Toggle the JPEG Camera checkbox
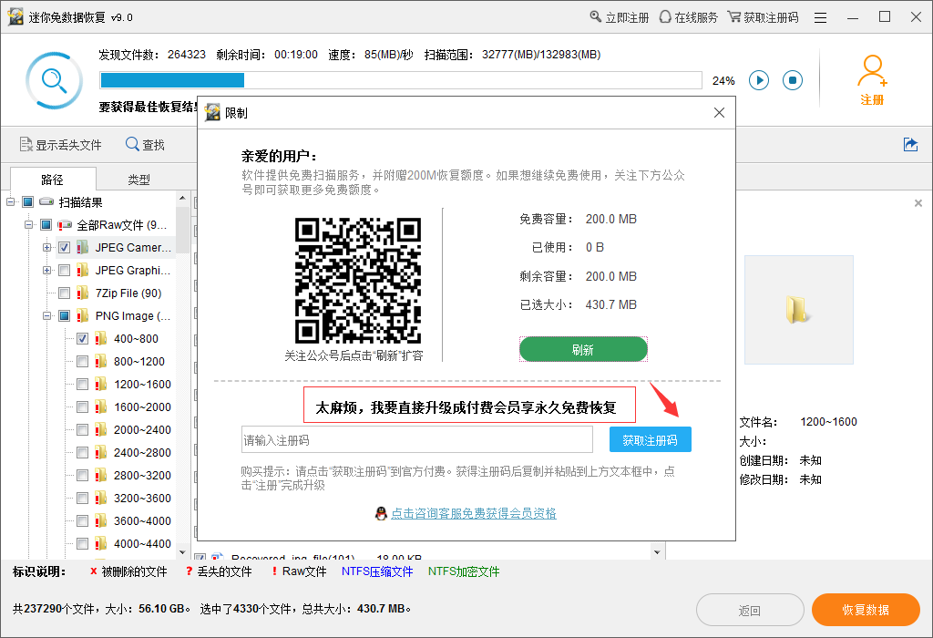933x638 pixels. point(65,248)
